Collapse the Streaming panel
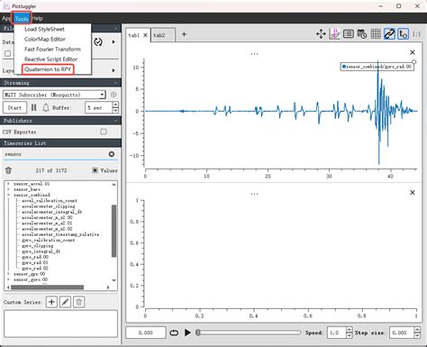Image resolution: width=427 pixels, height=347 pixels. 115,83
